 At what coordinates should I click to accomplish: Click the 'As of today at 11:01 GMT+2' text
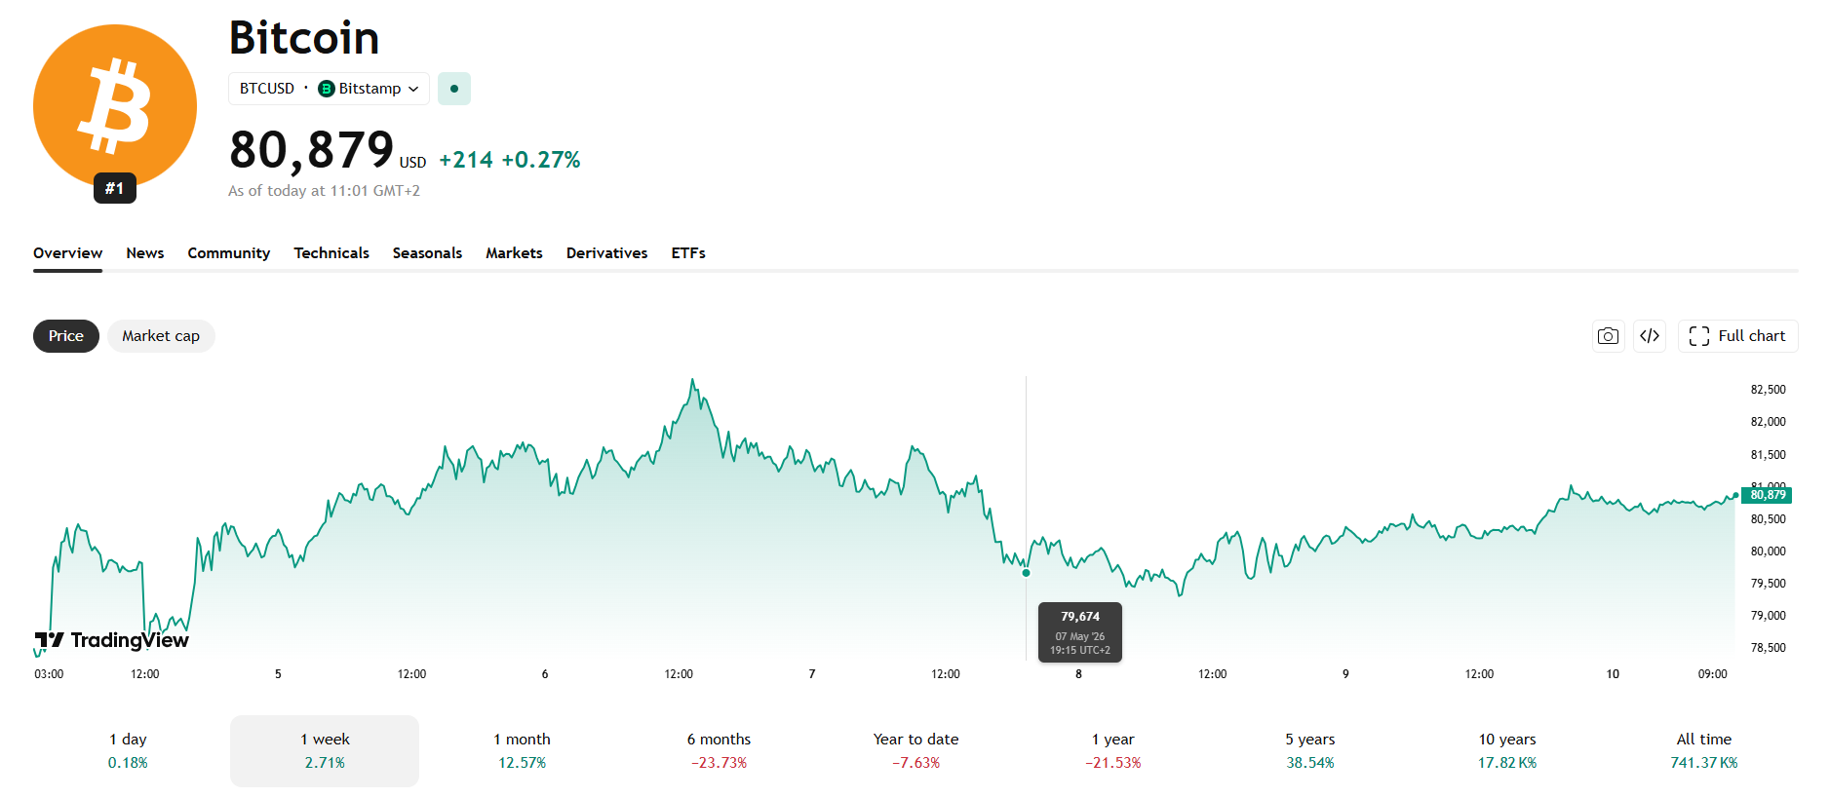[x=324, y=191]
